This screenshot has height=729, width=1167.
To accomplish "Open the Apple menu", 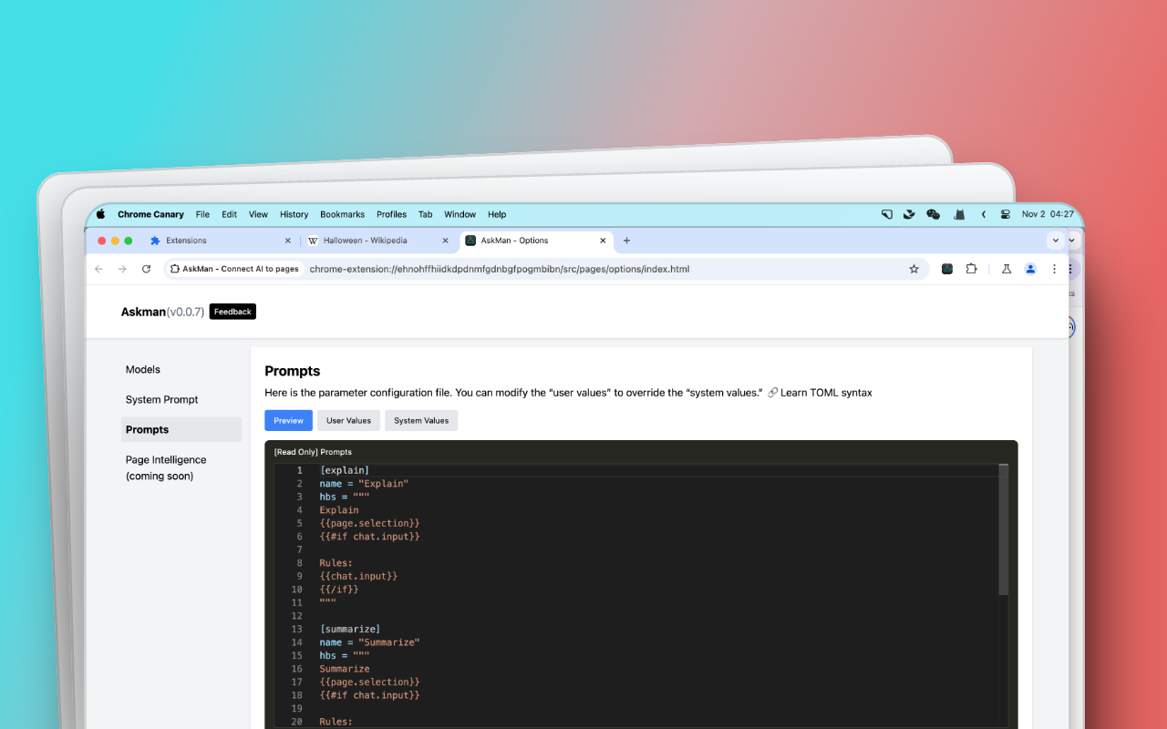I will (x=100, y=214).
